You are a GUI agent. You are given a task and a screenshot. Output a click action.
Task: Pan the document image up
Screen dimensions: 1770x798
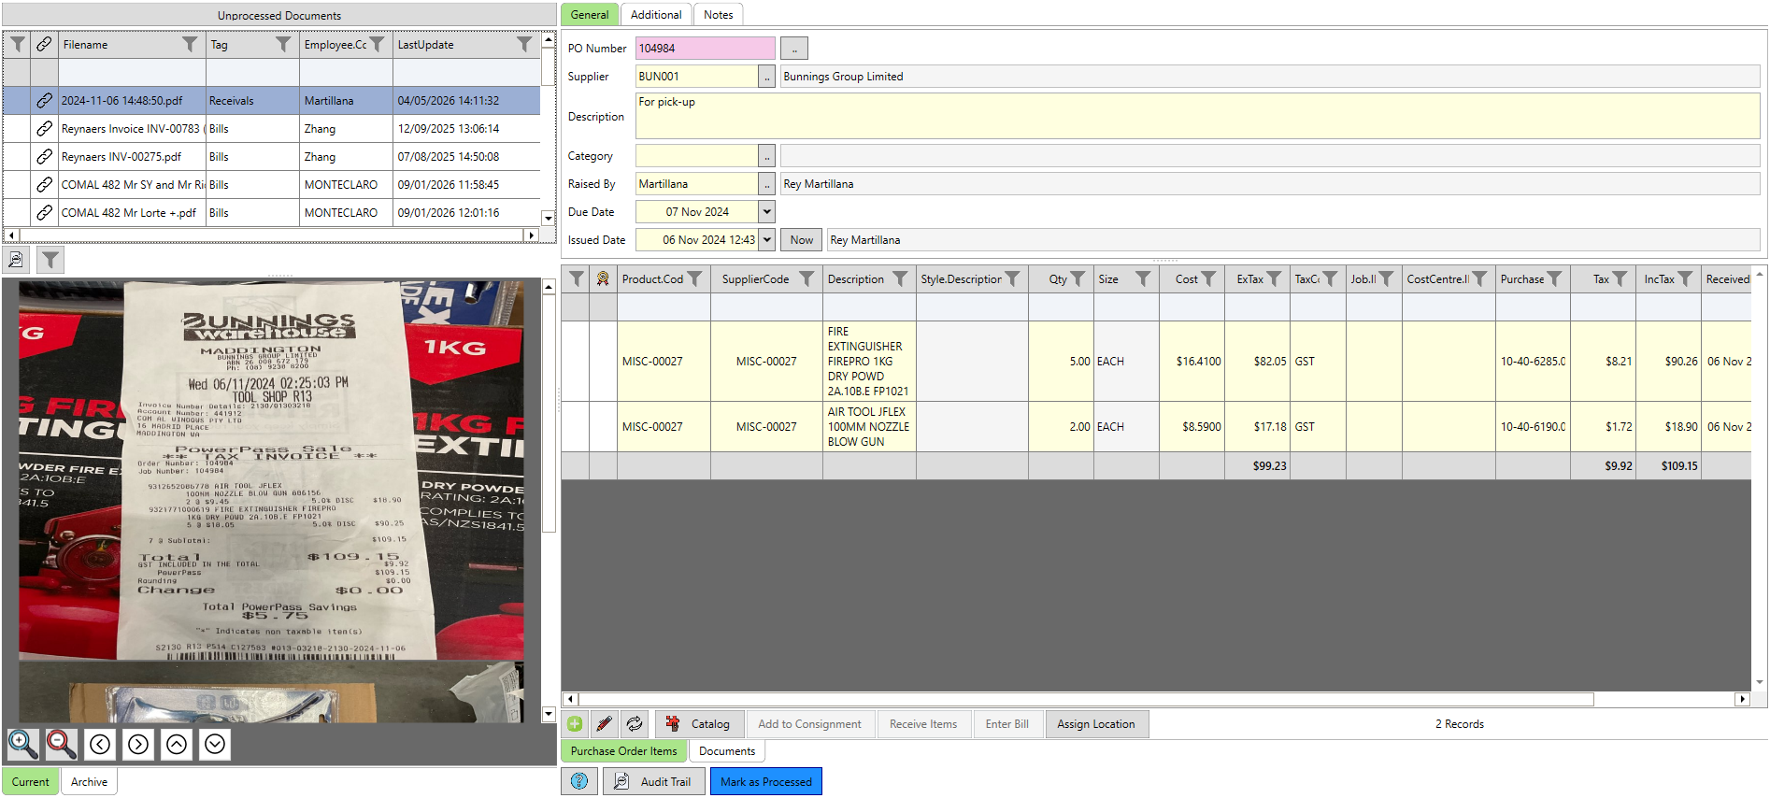tap(177, 744)
